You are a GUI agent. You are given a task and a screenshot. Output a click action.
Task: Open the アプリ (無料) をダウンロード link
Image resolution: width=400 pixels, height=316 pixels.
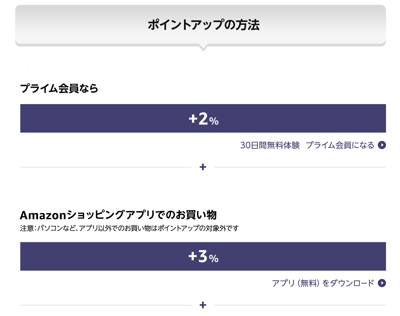tap(323, 283)
